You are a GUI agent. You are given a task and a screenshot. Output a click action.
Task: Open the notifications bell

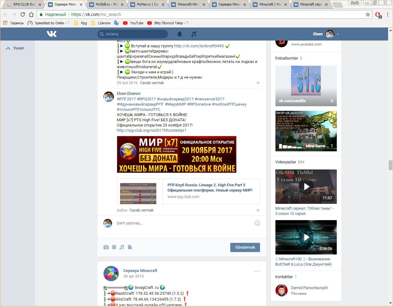180,34
